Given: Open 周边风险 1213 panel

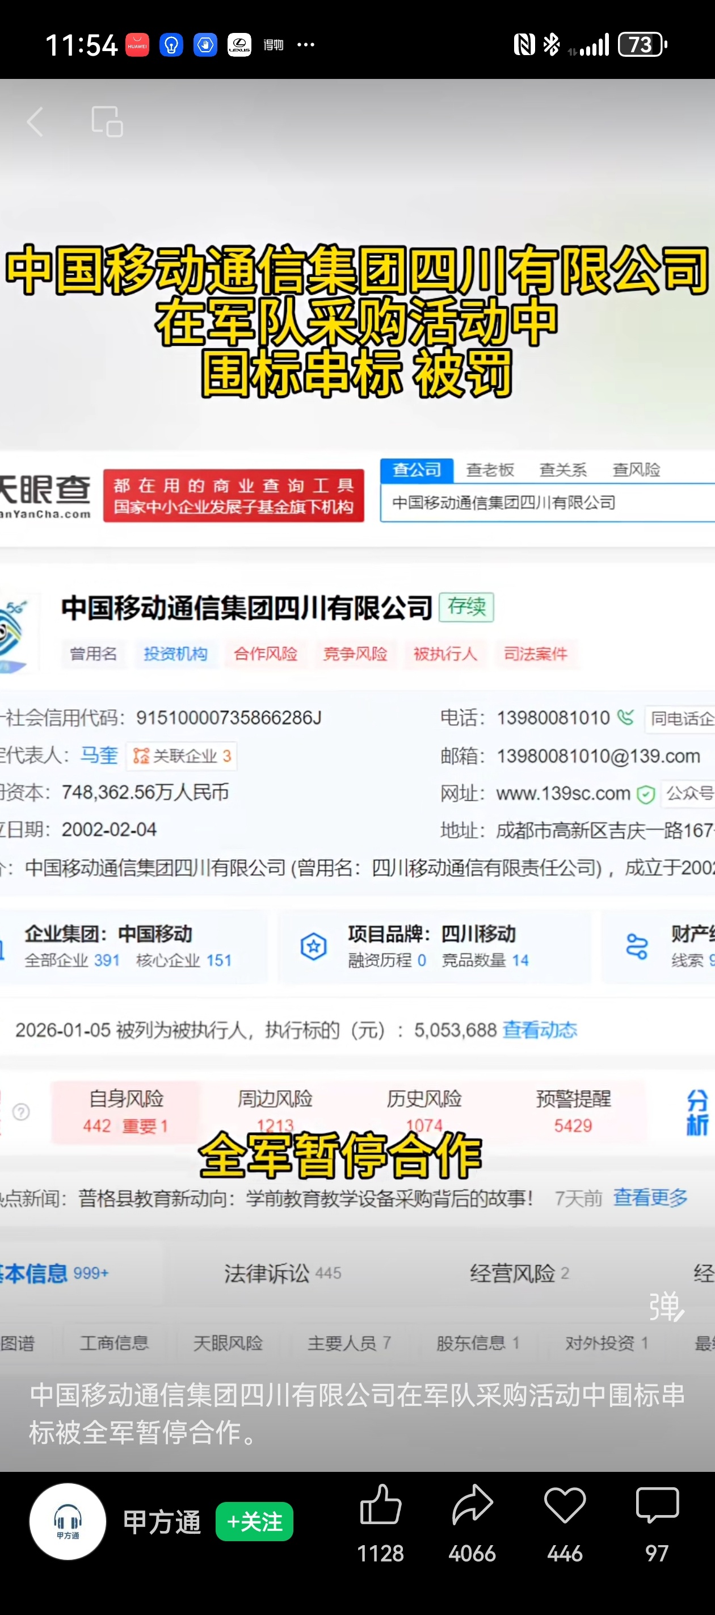Looking at the screenshot, I should pos(275,1111).
